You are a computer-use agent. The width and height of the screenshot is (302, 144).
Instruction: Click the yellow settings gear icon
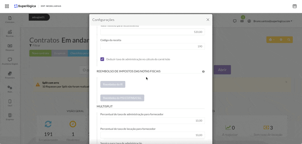(x=281, y=40)
